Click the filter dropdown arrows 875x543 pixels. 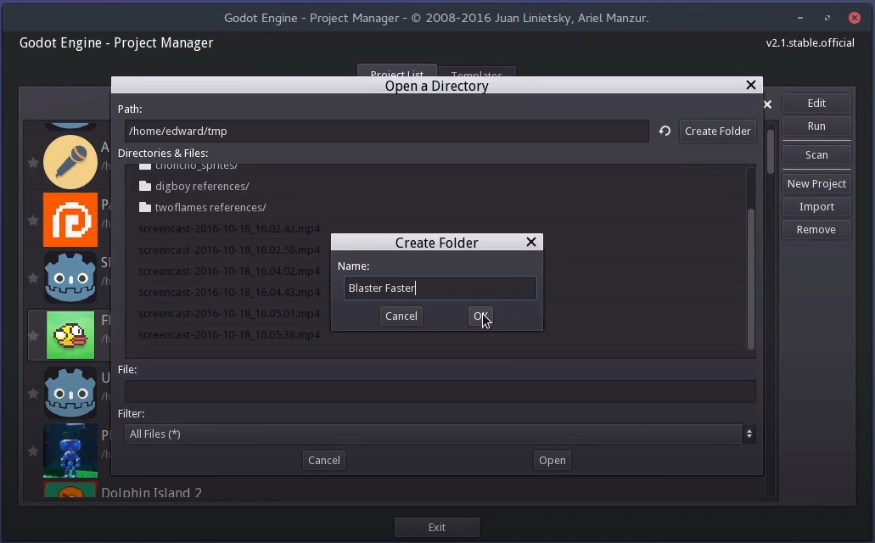[x=749, y=434]
